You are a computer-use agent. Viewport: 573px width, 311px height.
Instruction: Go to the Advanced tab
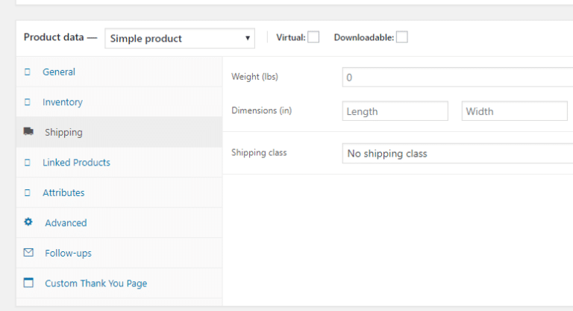tap(66, 223)
